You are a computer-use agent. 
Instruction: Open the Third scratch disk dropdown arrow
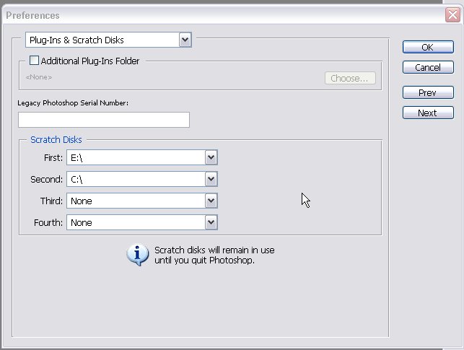(211, 201)
